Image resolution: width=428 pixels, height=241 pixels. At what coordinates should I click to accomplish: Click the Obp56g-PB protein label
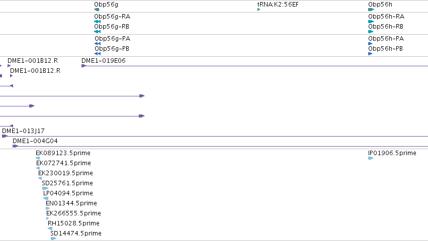click(x=112, y=49)
